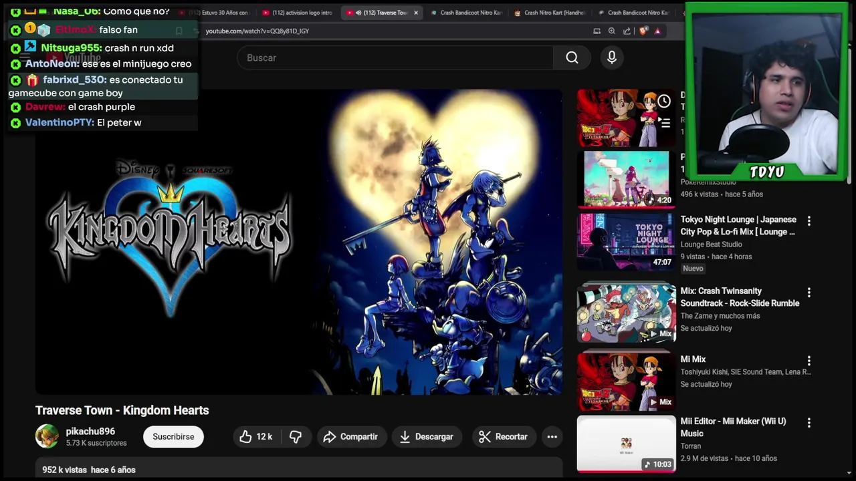Subscribe to pikachu896 with Suscribirse
This screenshot has height=481, width=856.
click(x=173, y=437)
